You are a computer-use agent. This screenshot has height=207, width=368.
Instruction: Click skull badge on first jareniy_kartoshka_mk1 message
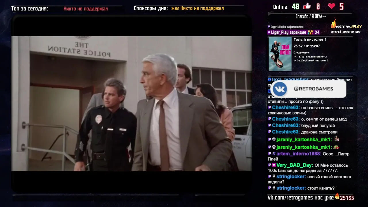coord(274,139)
